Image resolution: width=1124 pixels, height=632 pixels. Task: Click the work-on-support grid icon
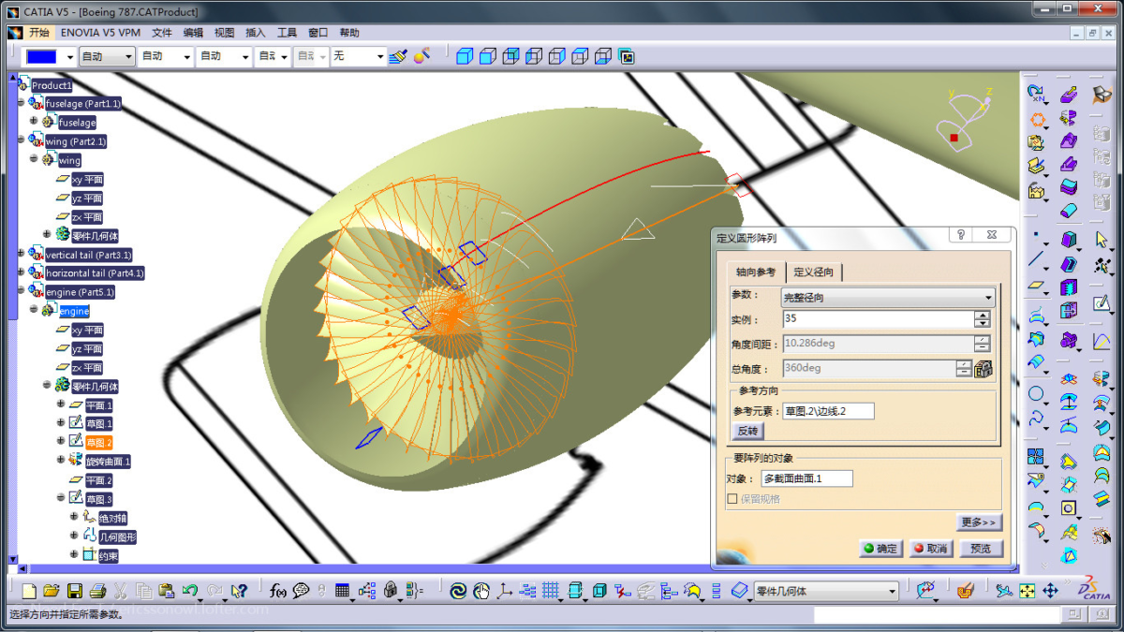point(551,591)
